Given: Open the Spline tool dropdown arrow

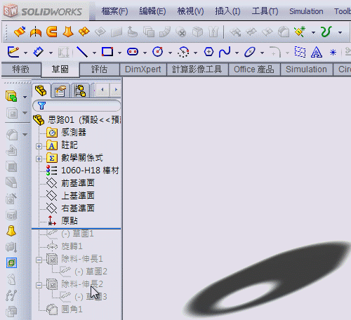Looking at the screenshot, I should [237, 53].
